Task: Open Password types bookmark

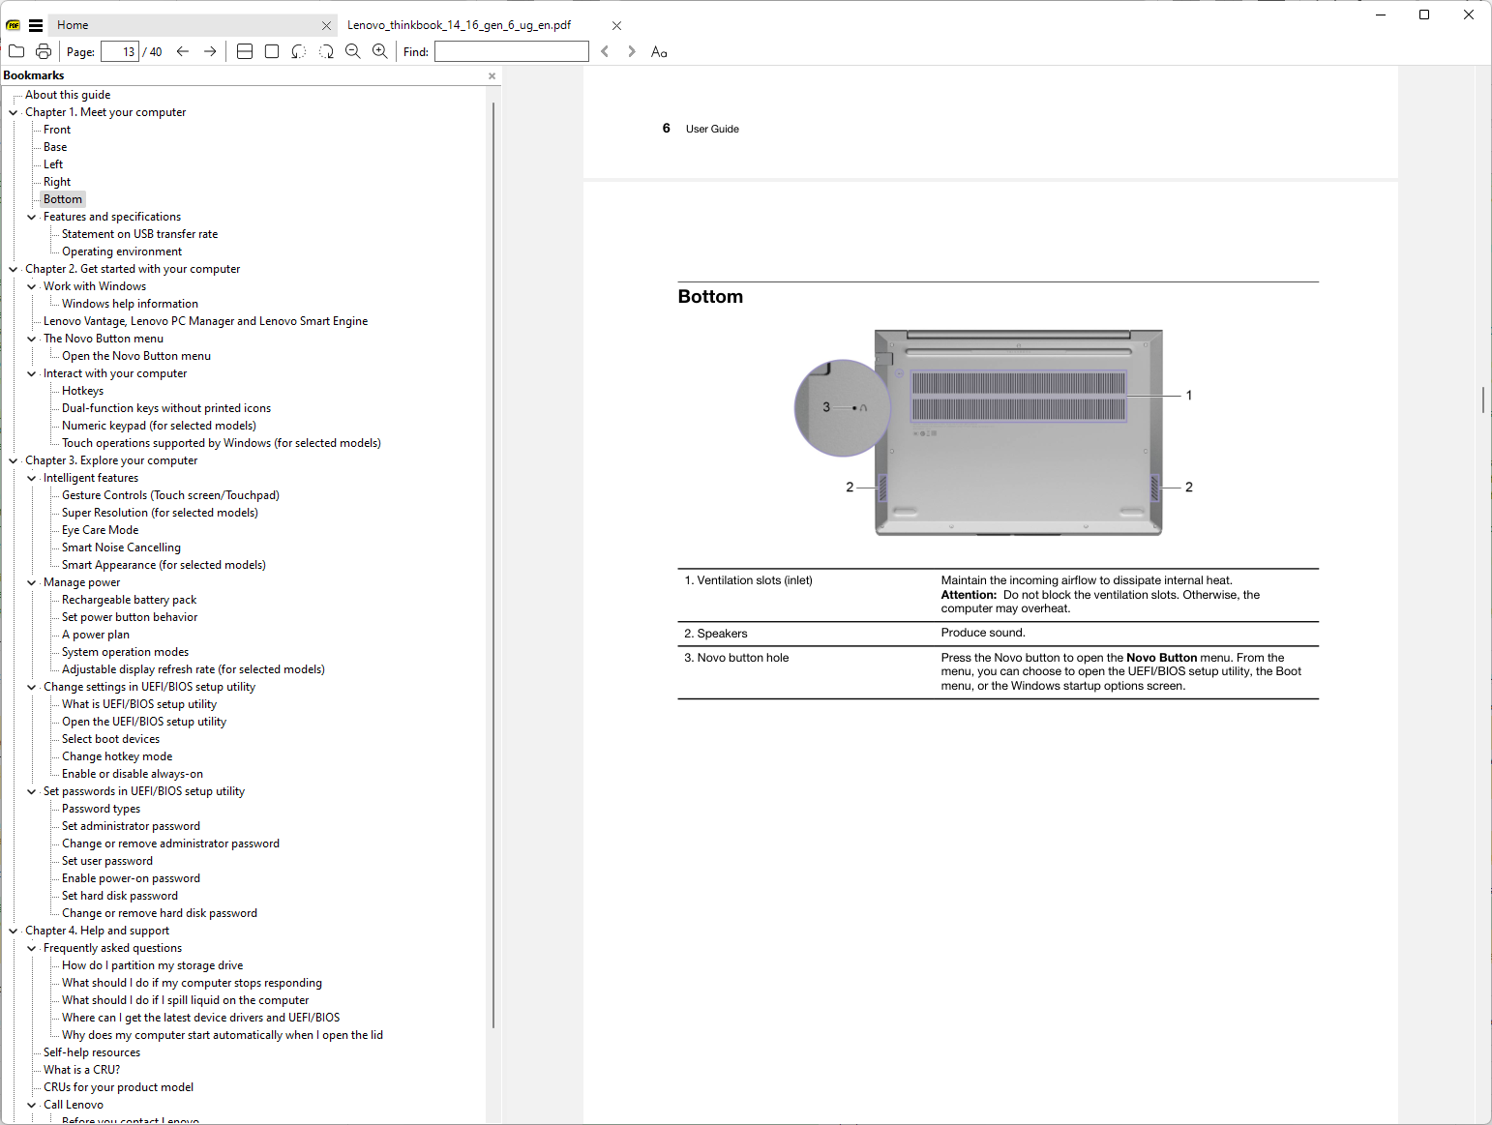Action: 101,809
